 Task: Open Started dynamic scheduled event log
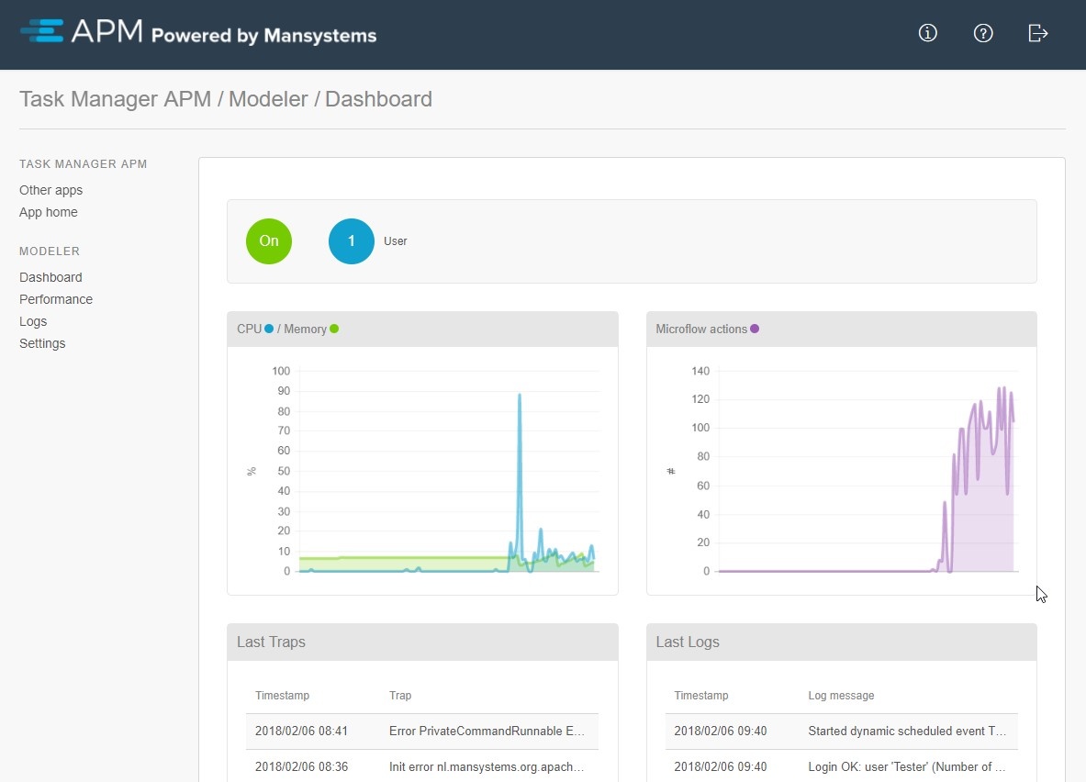[x=907, y=732]
